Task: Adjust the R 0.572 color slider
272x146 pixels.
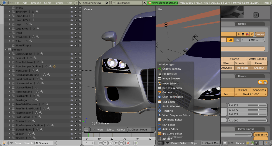Action: tap(247, 105)
